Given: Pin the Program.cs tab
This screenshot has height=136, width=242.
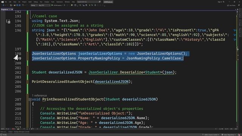Looking at the screenshot, I should coord(10,9).
